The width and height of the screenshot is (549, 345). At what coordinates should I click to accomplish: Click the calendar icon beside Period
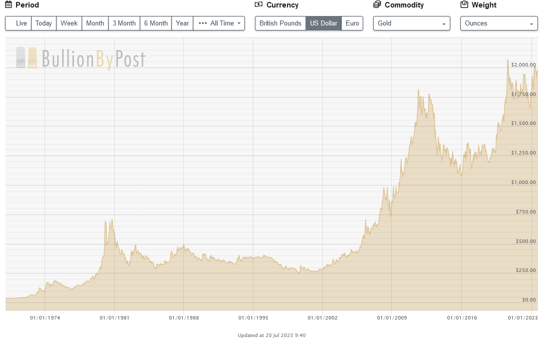click(9, 5)
